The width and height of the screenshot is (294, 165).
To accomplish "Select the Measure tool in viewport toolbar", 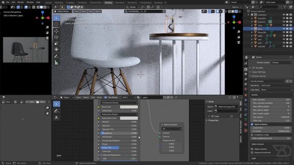I will [x=57, y=63].
